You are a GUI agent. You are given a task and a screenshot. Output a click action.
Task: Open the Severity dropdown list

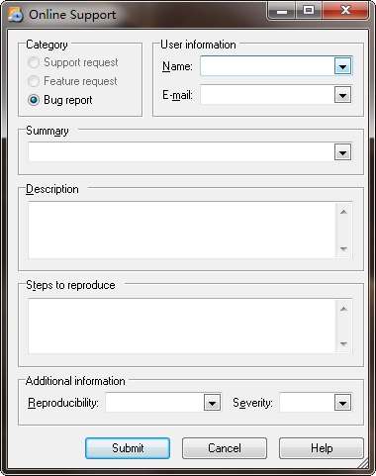click(342, 403)
